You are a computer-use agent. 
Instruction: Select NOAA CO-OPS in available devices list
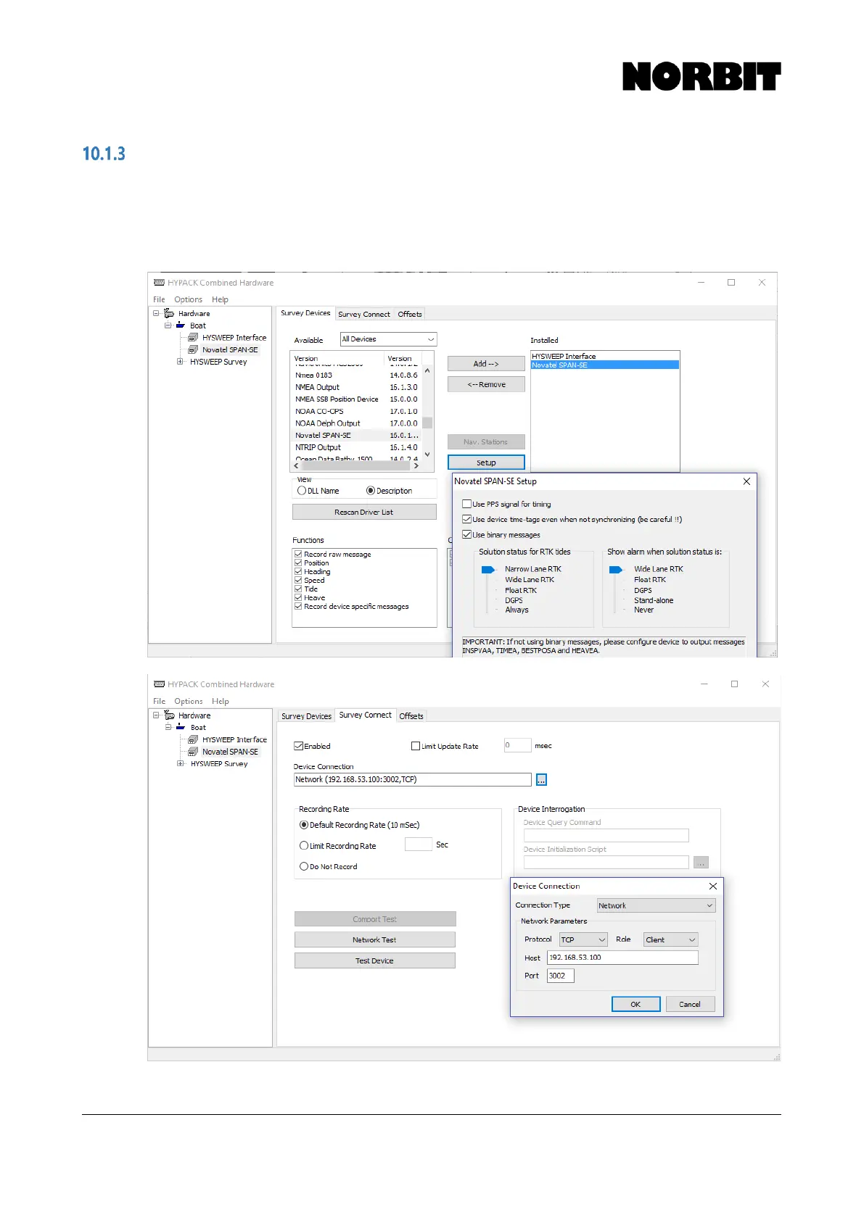coord(356,411)
